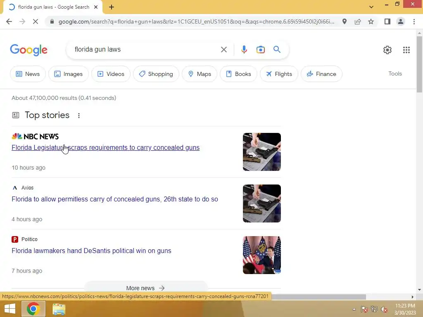This screenshot has width=423, height=317.
Task: Click the horizontal scrollbar right arrow
Action: pyautogui.click(x=413, y=297)
